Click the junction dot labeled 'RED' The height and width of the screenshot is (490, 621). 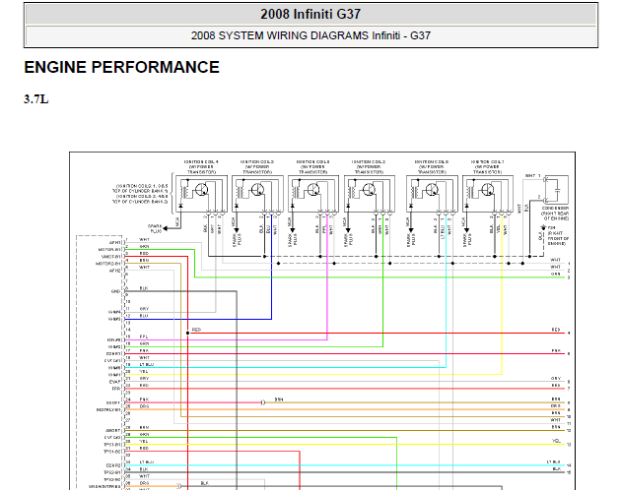tap(187, 333)
